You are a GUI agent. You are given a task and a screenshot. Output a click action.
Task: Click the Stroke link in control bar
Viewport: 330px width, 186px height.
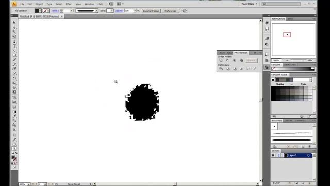(x=55, y=11)
